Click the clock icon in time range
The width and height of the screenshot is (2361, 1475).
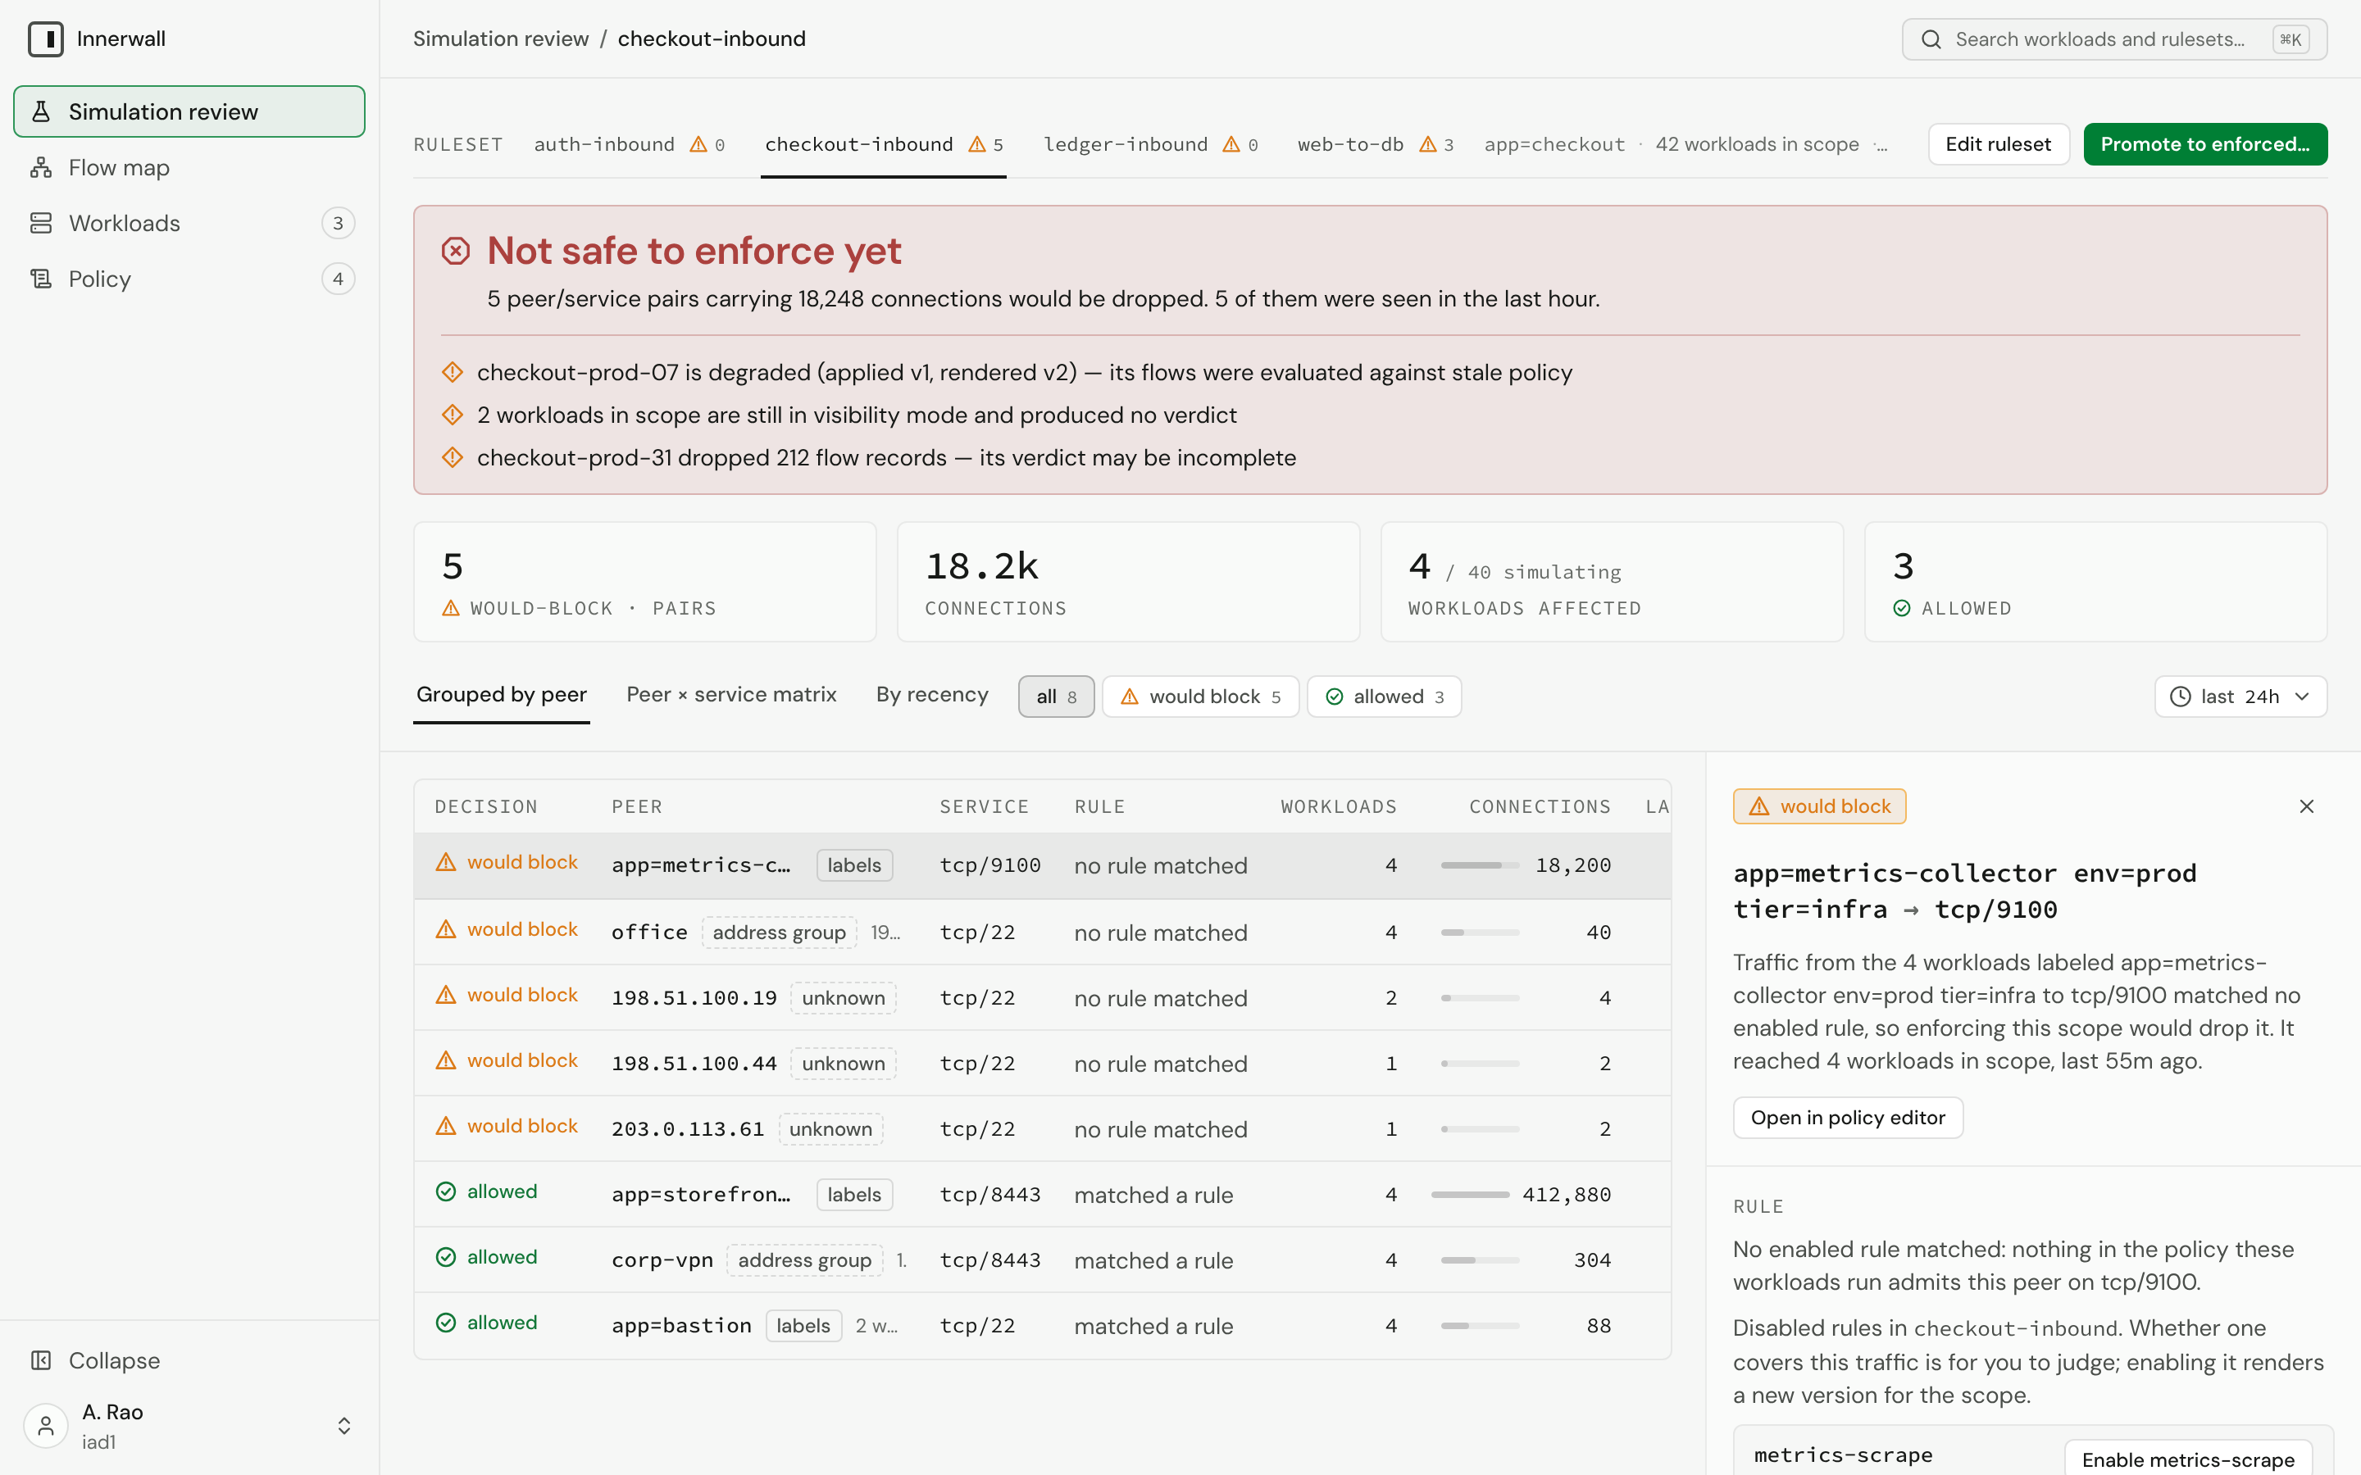[2180, 697]
